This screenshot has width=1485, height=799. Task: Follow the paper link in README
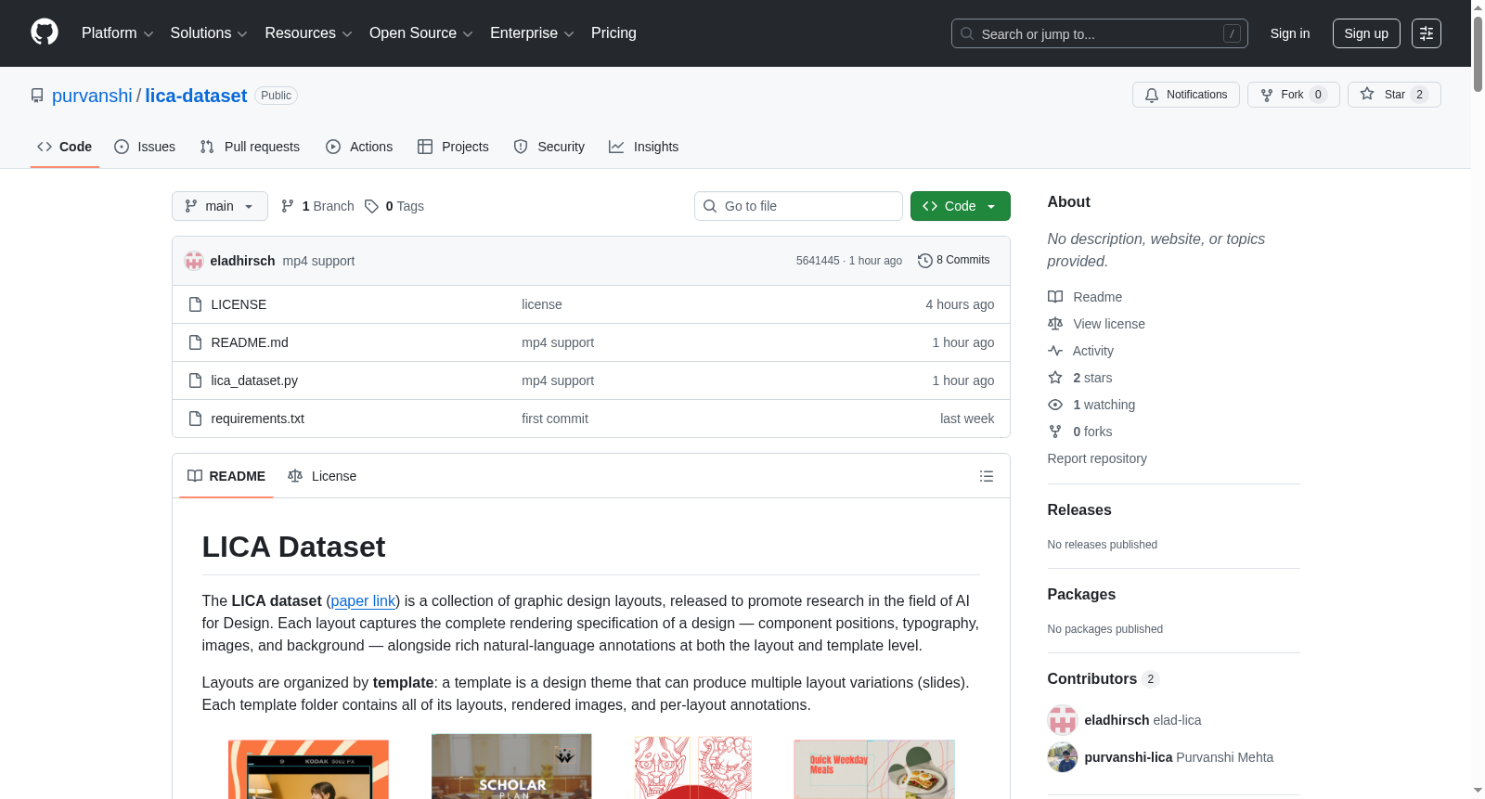pos(363,601)
